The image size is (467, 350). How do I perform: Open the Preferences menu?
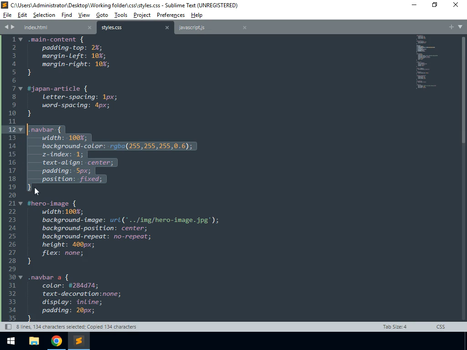pos(171,15)
